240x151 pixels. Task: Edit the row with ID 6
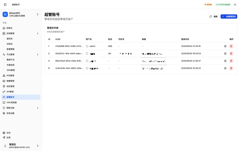(225, 68)
